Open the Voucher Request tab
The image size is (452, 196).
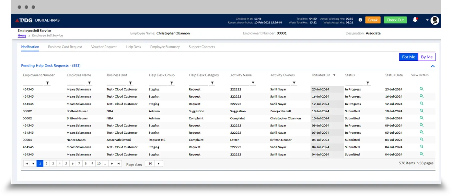coord(104,47)
